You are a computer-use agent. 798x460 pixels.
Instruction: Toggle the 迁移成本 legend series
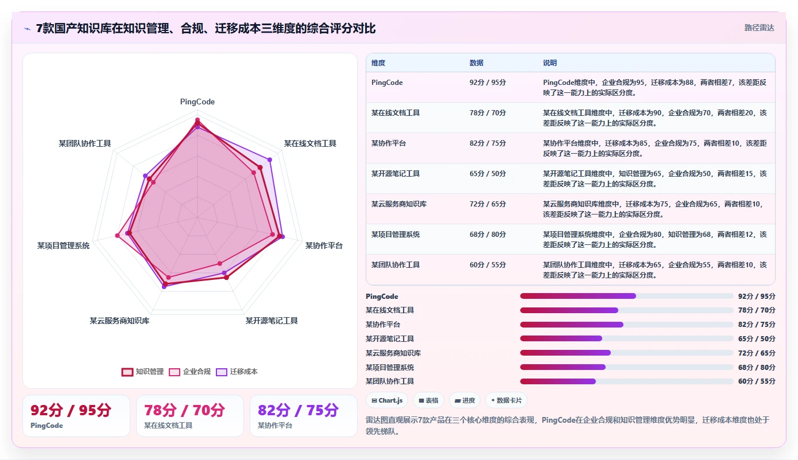tap(237, 372)
